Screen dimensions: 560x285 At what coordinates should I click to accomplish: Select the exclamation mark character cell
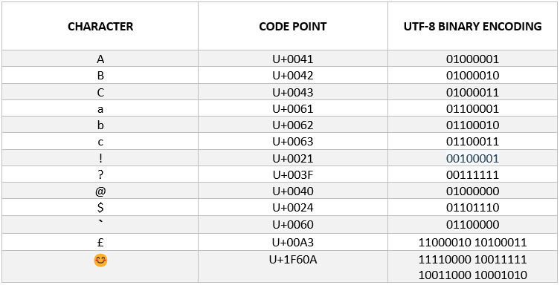click(100, 158)
